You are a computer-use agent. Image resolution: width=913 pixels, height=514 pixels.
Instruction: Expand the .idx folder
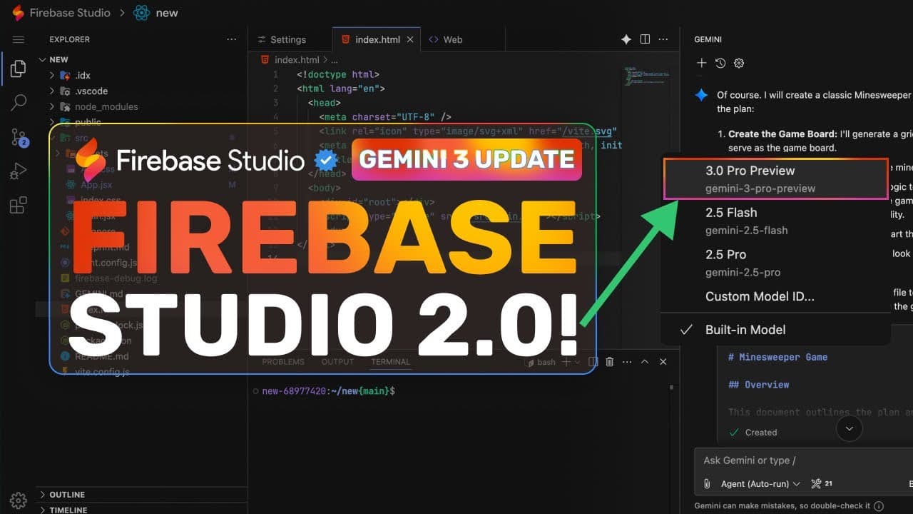click(51, 76)
